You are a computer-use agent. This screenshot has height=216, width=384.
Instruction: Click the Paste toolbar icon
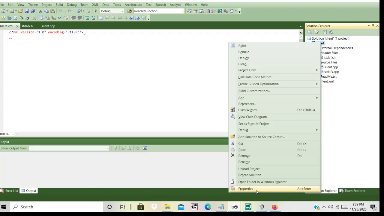pyautogui.click(x=52, y=11)
